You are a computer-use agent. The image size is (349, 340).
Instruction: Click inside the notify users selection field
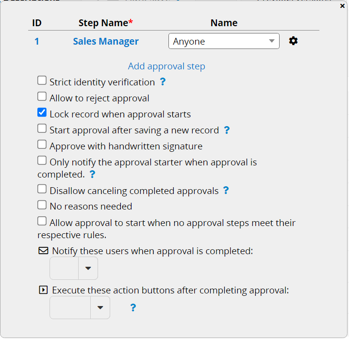[64, 268]
